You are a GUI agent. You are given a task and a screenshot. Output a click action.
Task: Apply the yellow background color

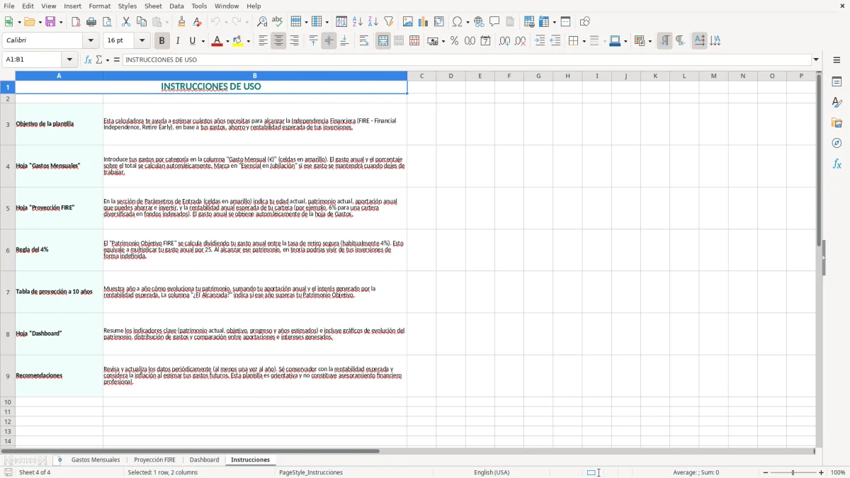(x=238, y=41)
